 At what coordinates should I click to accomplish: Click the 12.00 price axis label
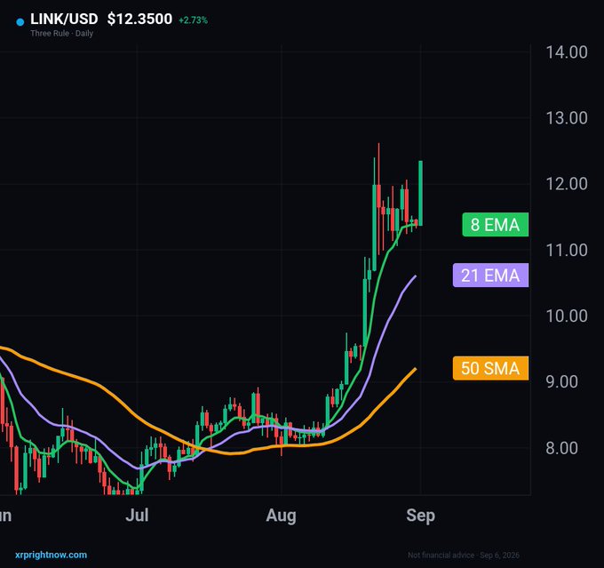[567, 184]
